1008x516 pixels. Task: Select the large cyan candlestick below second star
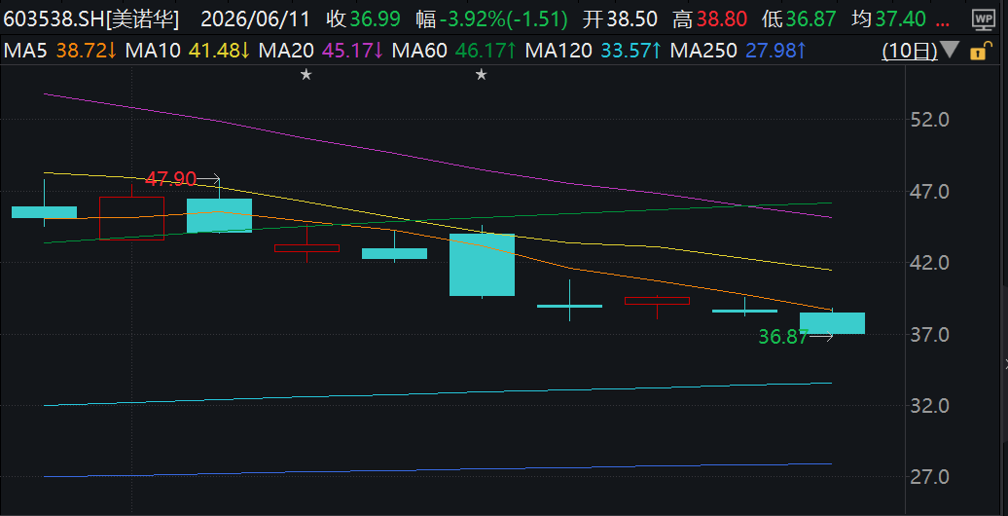coord(483,265)
